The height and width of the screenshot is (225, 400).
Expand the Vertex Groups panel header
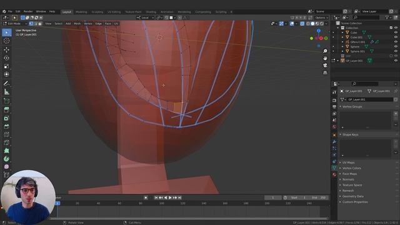point(352,107)
